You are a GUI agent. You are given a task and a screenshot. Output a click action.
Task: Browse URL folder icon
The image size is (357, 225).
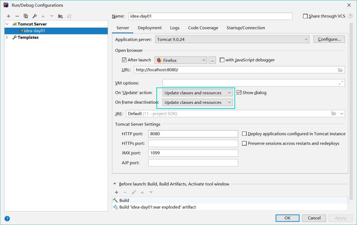click(340, 70)
